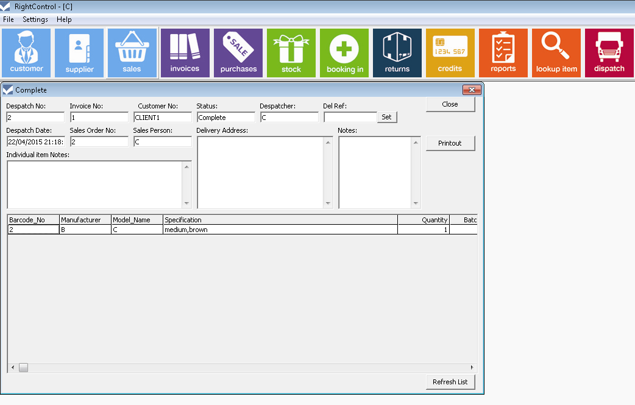This screenshot has width=635, height=405.
Task: Click the Lookup Item magnifier icon
Action: [556, 53]
